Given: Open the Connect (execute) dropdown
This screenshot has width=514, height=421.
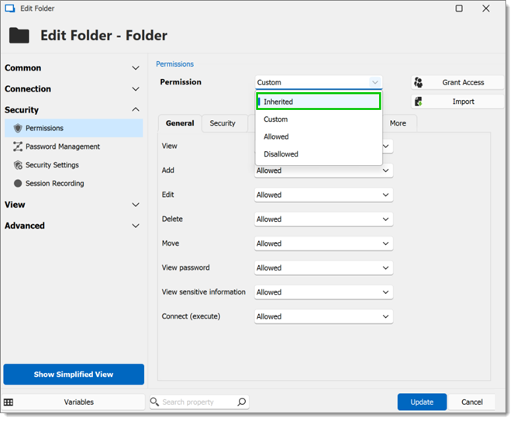Looking at the screenshot, I should coord(323,316).
